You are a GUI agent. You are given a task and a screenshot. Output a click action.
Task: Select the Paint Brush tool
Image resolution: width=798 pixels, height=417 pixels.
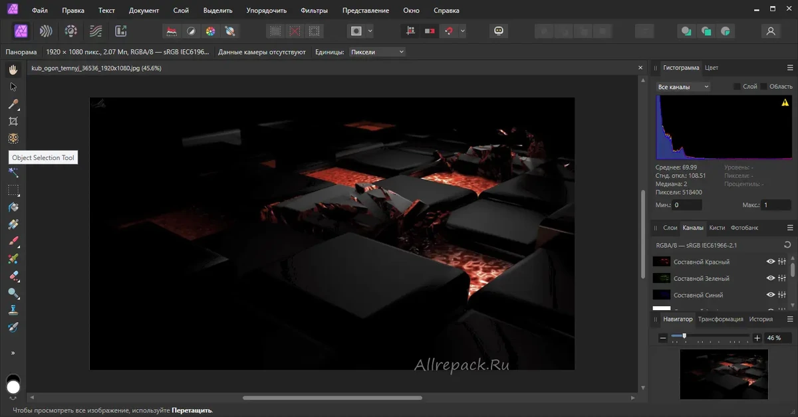tap(13, 242)
